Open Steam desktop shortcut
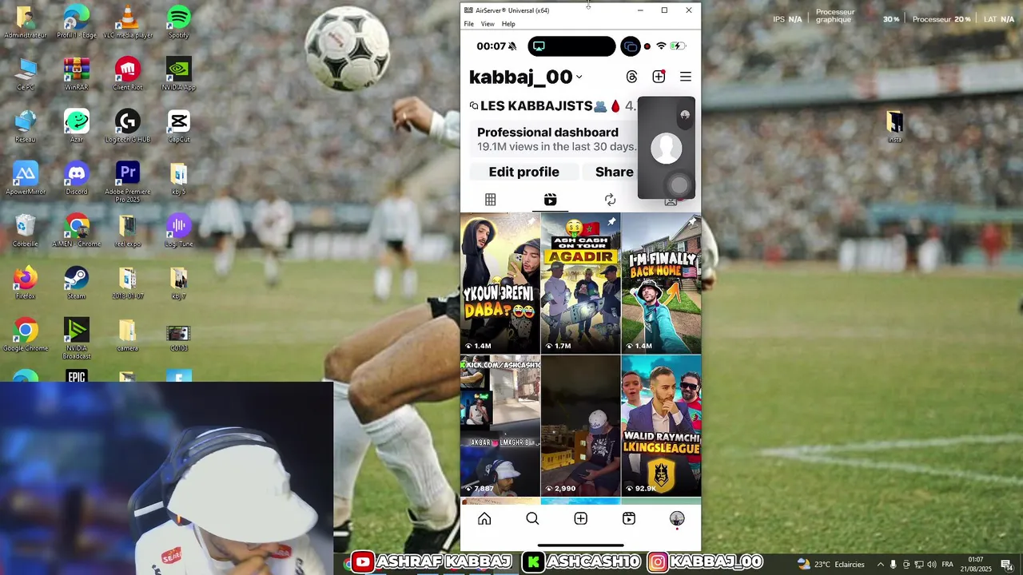Viewport: 1023px width, 575px height. coord(77,284)
